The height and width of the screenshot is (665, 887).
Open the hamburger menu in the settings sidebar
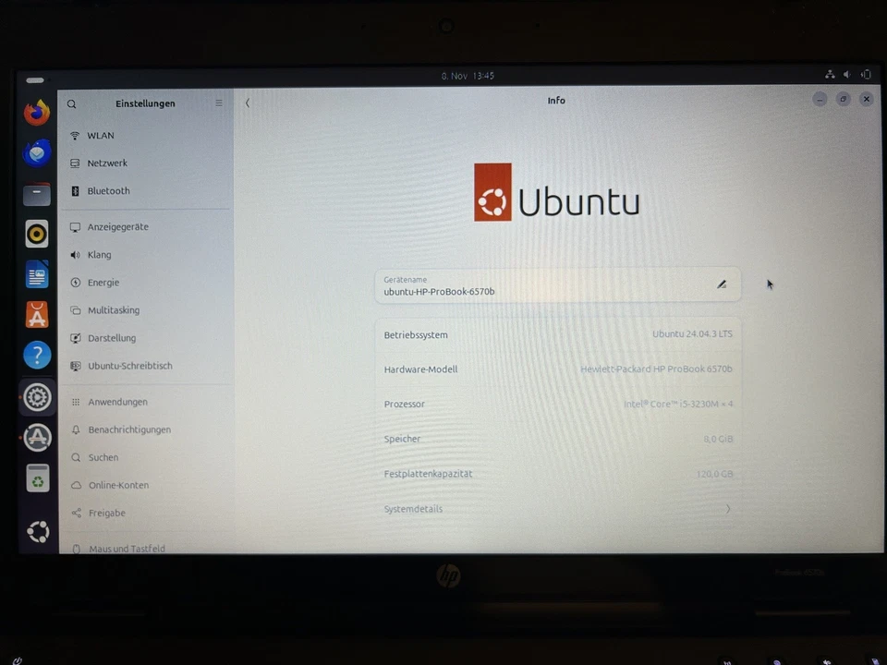coord(218,103)
